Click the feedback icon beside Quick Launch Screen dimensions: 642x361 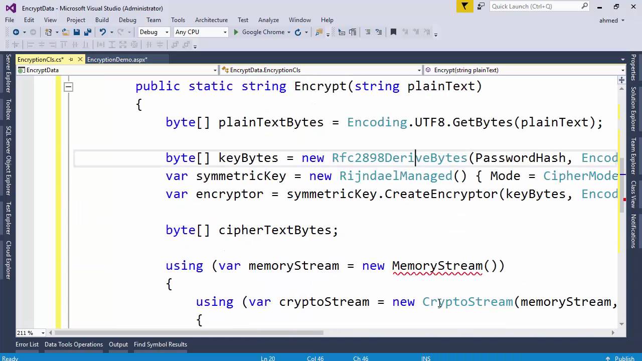pyautogui.click(x=480, y=7)
